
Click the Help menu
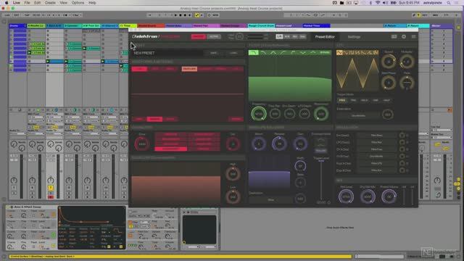click(92, 3)
